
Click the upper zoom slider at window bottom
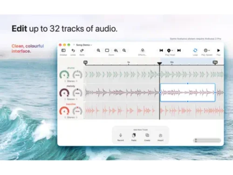point(208,140)
